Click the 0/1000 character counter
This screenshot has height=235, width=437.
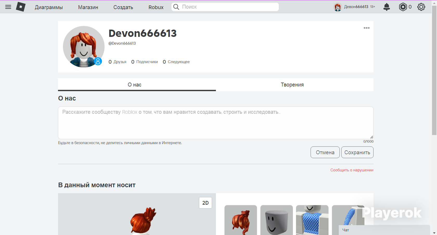point(368,142)
